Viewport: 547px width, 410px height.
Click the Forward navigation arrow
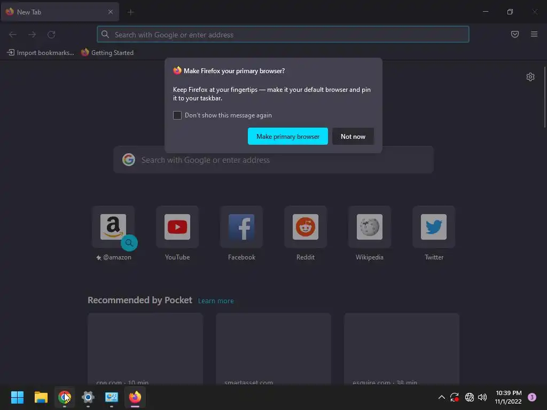(x=32, y=35)
